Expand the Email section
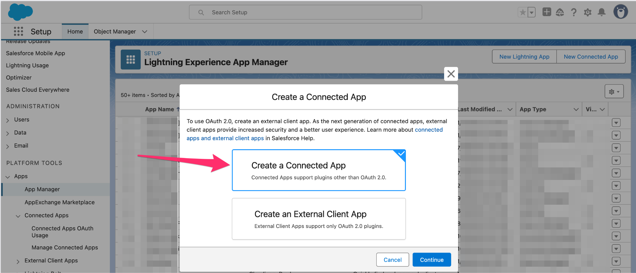The height and width of the screenshot is (273, 636). (x=7, y=146)
